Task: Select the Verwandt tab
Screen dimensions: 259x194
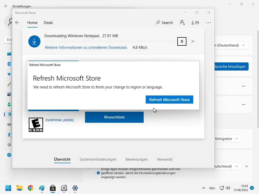Action: pos(165,159)
